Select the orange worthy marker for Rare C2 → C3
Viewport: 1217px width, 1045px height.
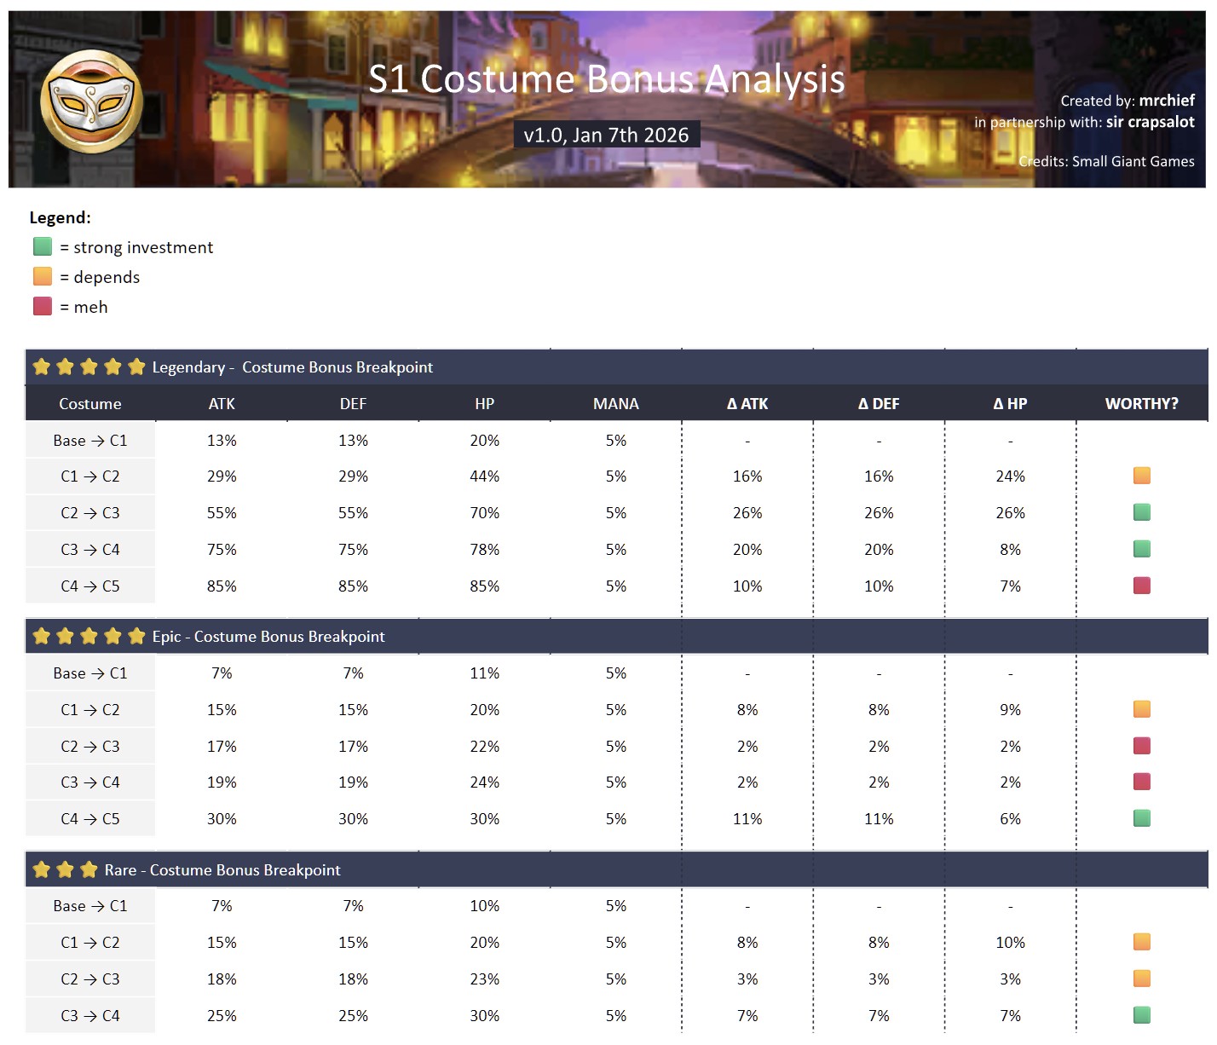click(1141, 979)
